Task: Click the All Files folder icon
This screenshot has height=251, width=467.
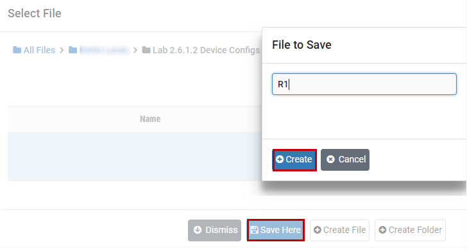Action: pos(17,50)
